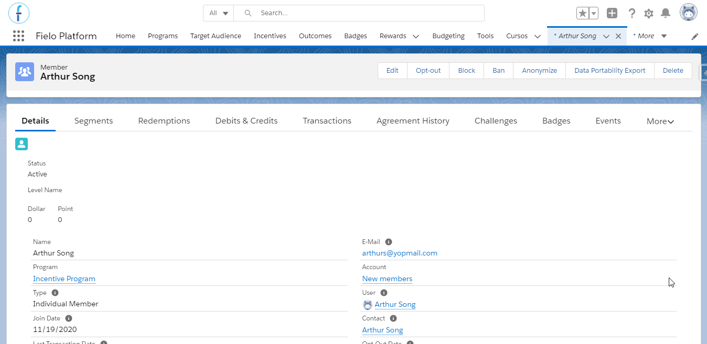This screenshot has height=344, width=707.
Task: Open the arthurs@yopmail.com email link
Action: pos(400,253)
